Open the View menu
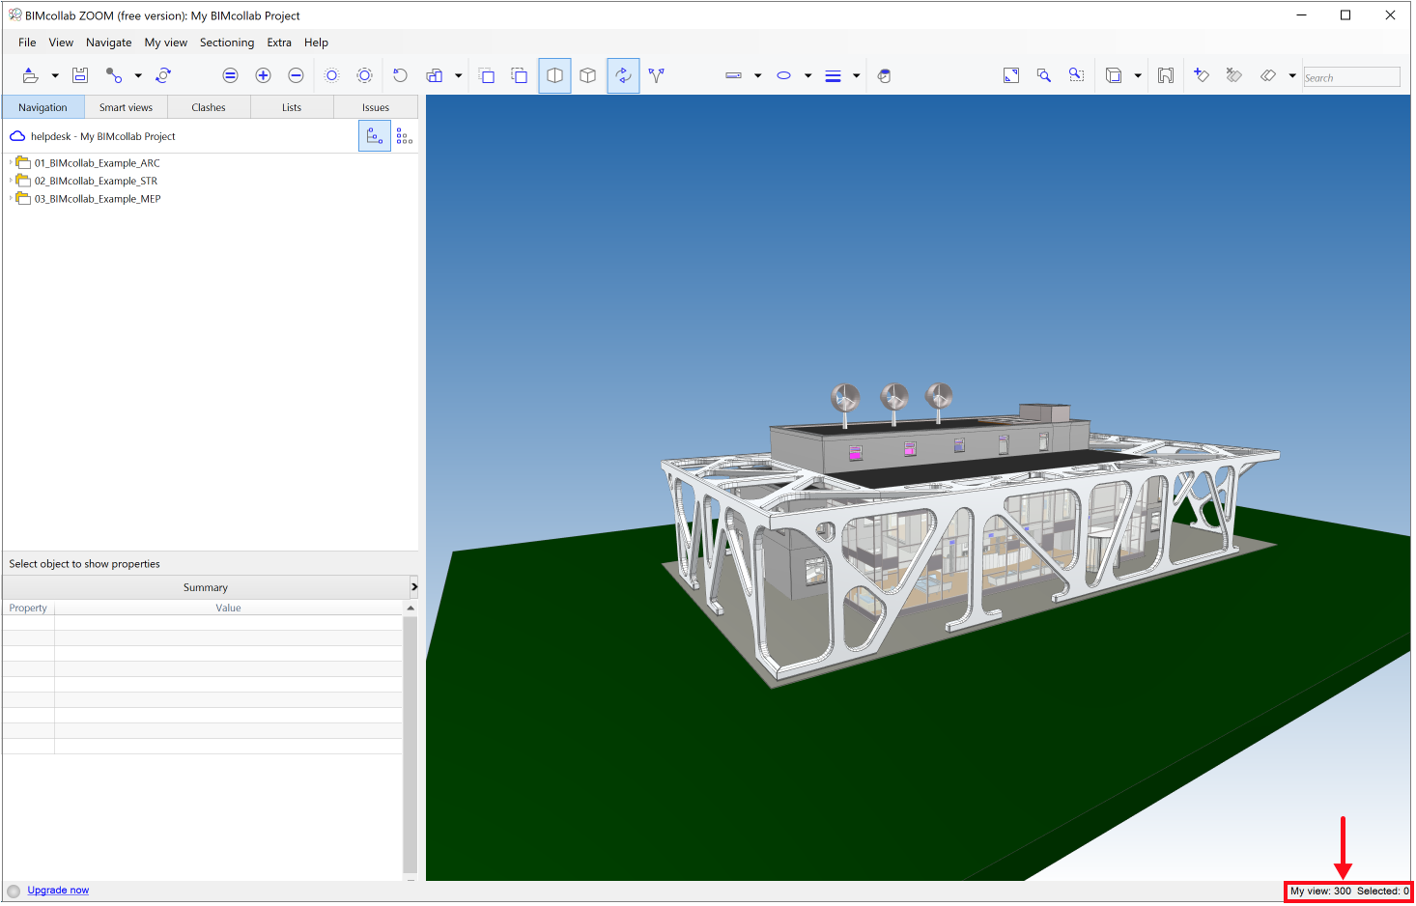Screen dimensions: 1416x906 tap(61, 42)
